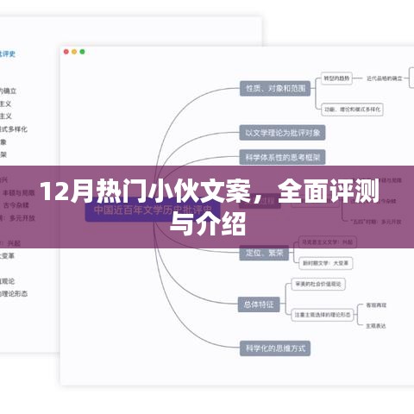
Task: Select the 以文学理论为批评对象 node
Action: (x=282, y=133)
